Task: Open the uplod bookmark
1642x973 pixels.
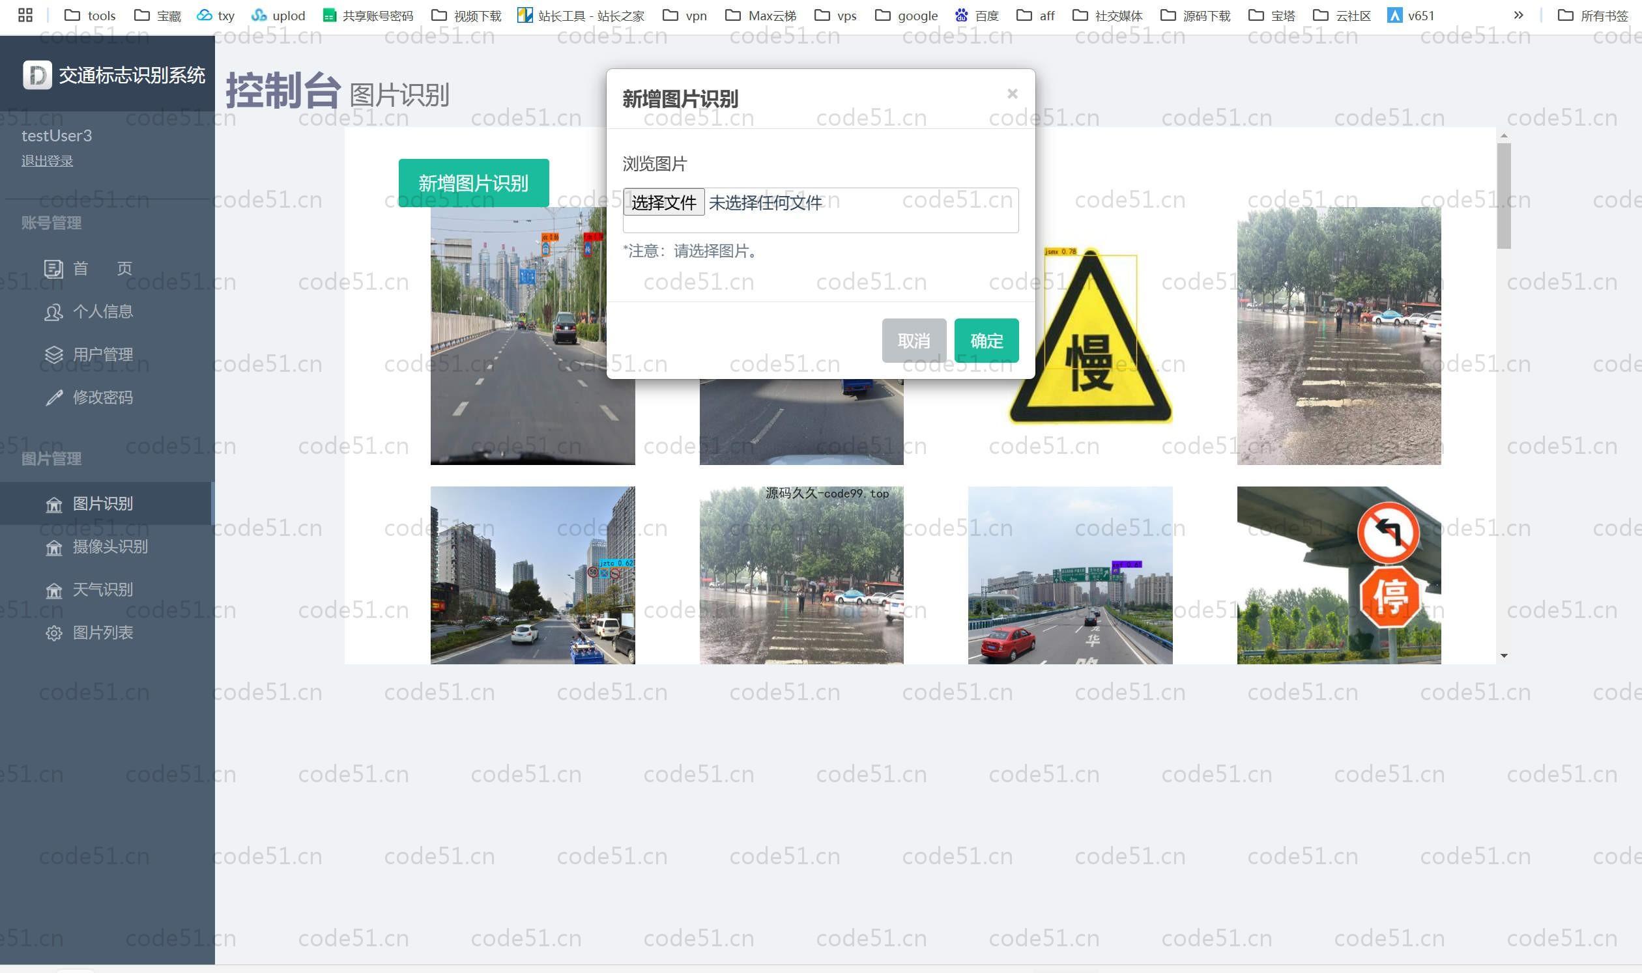Action: tap(278, 15)
